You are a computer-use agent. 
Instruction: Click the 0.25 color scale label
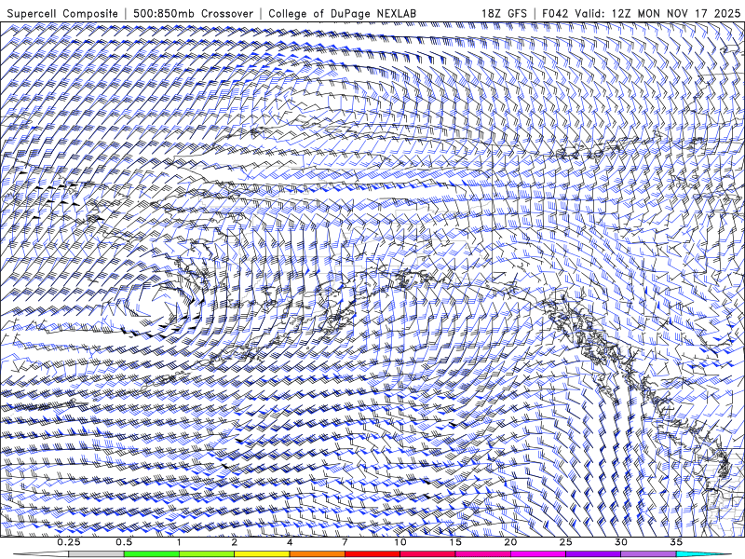(x=69, y=542)
